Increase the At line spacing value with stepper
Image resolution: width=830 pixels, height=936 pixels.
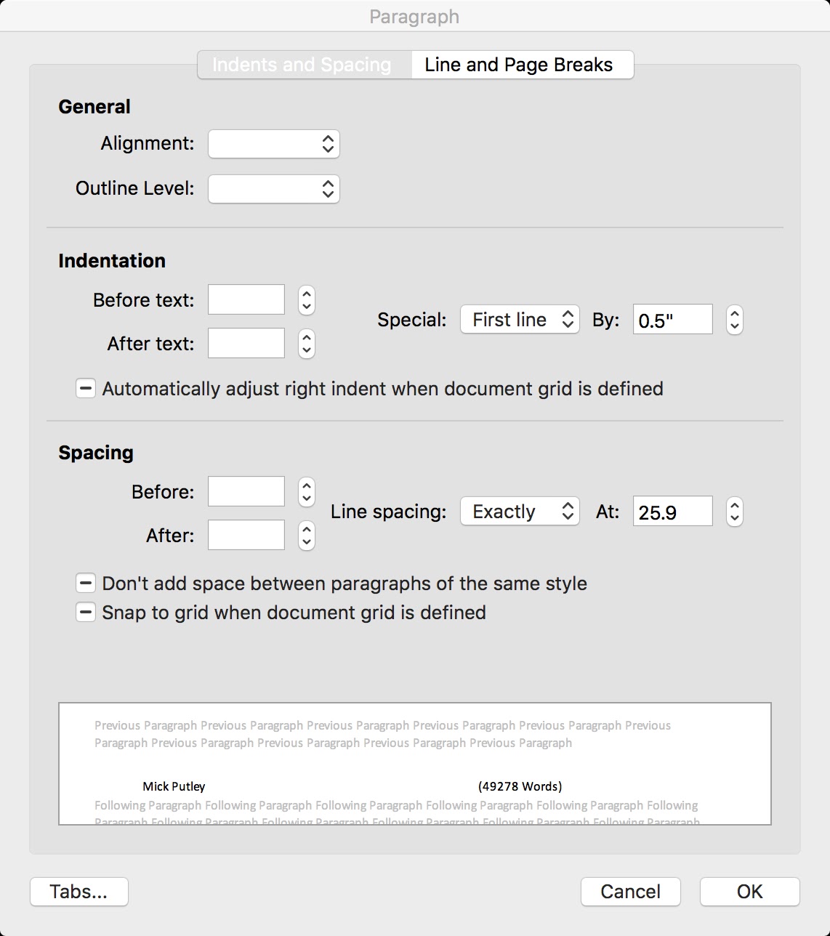(734, 505)
